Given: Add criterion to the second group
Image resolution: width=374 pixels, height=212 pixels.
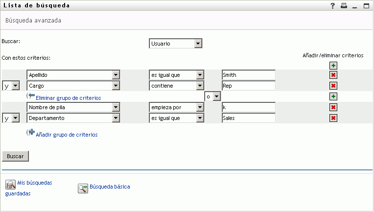Looking at the screenshot, I should pos(333,96).
